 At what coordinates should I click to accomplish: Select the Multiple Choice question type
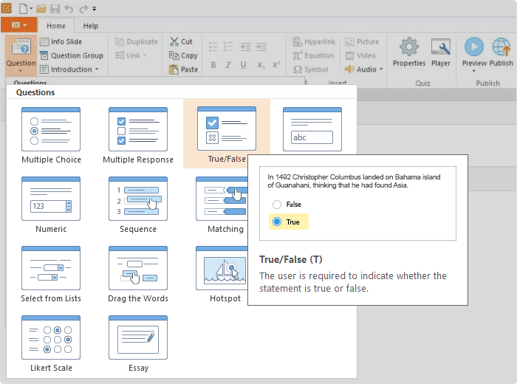[51, 135]
